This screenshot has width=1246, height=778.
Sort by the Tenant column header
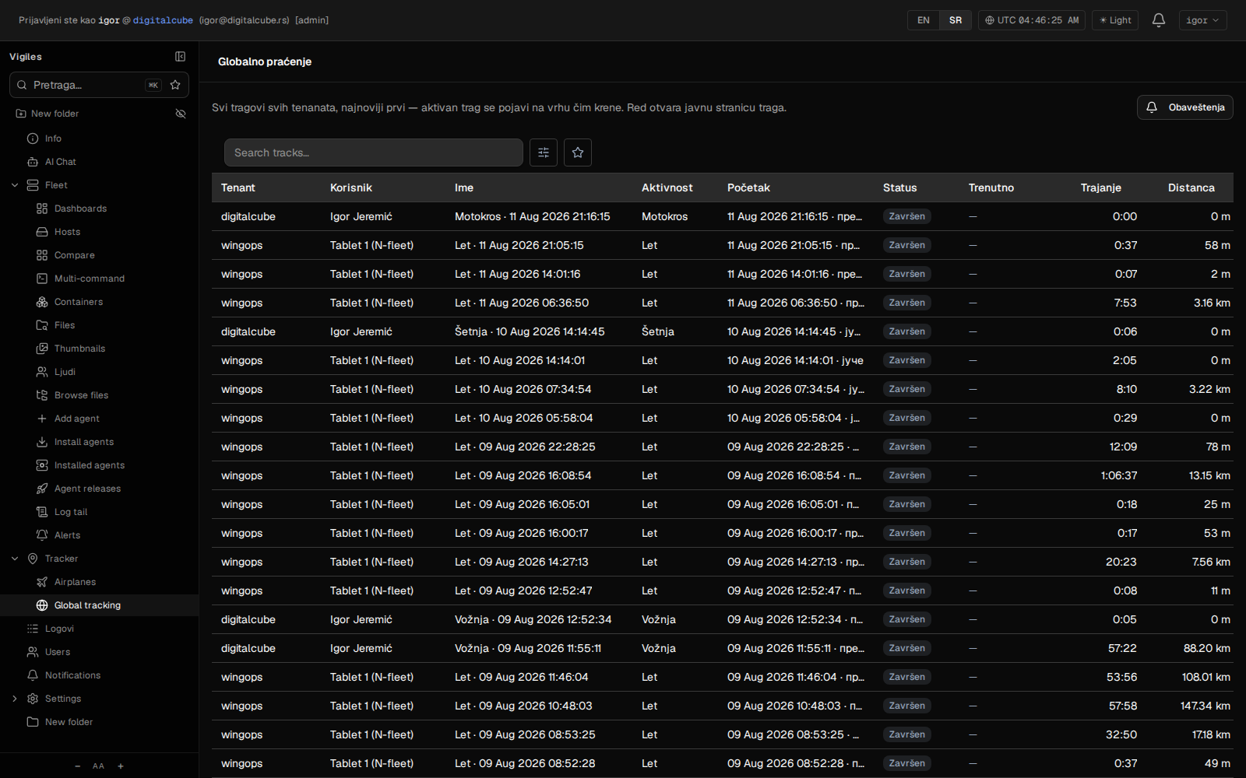238,187
